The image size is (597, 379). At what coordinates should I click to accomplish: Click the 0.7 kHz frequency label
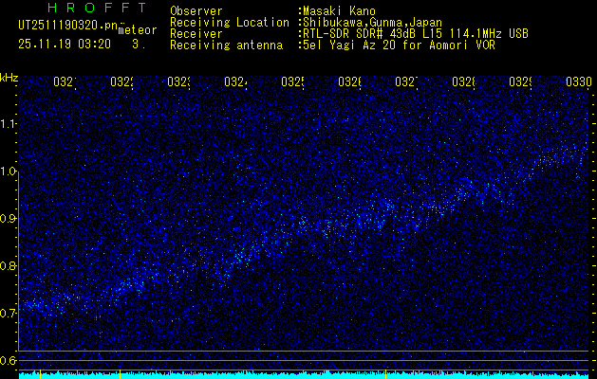point(9,314)
